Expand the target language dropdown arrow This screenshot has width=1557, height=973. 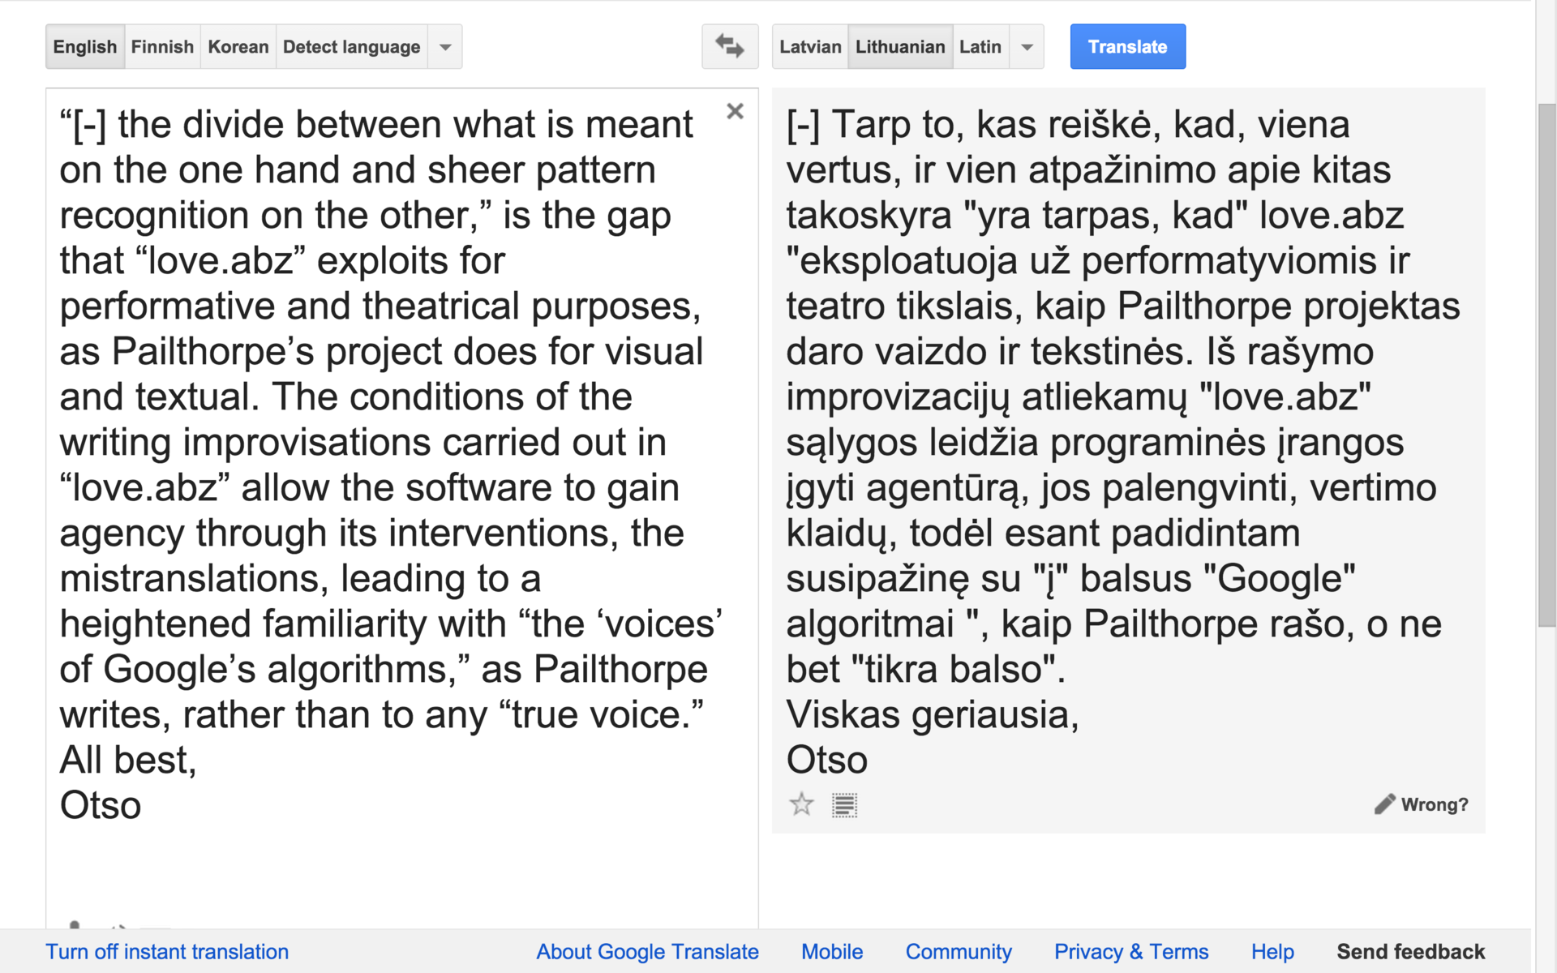pos(1027,47)
